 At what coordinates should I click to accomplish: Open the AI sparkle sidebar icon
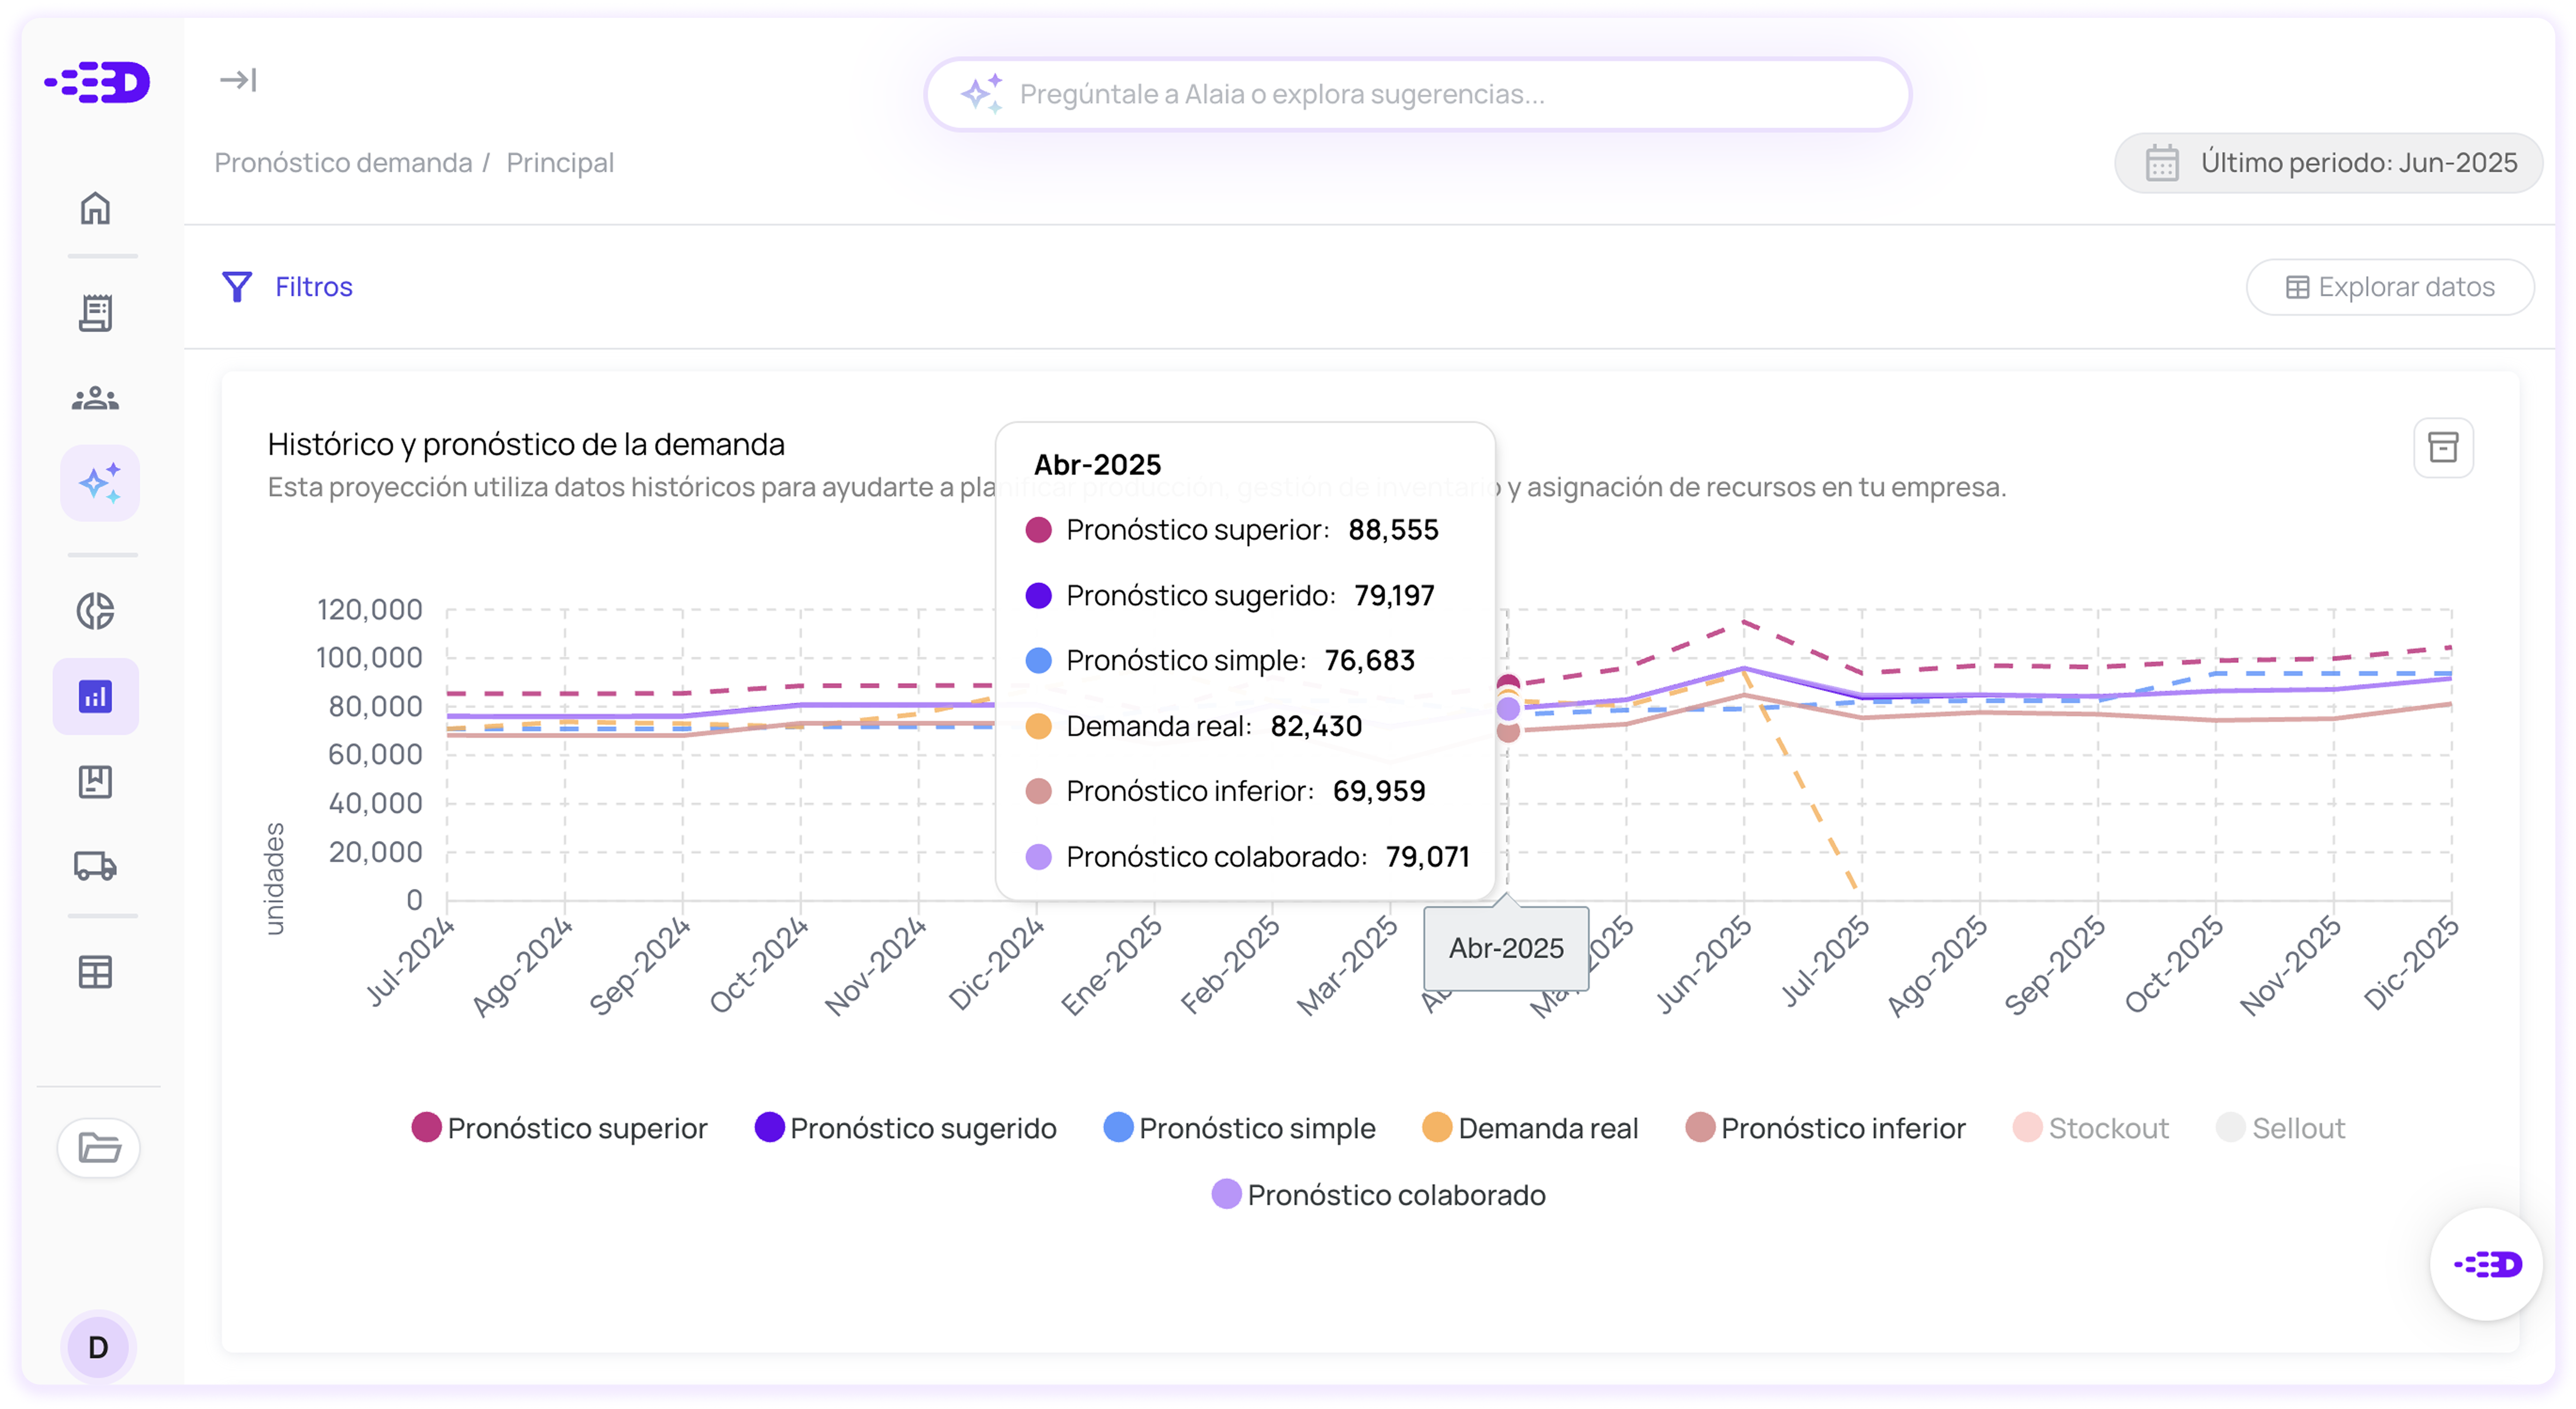(99, 483)
